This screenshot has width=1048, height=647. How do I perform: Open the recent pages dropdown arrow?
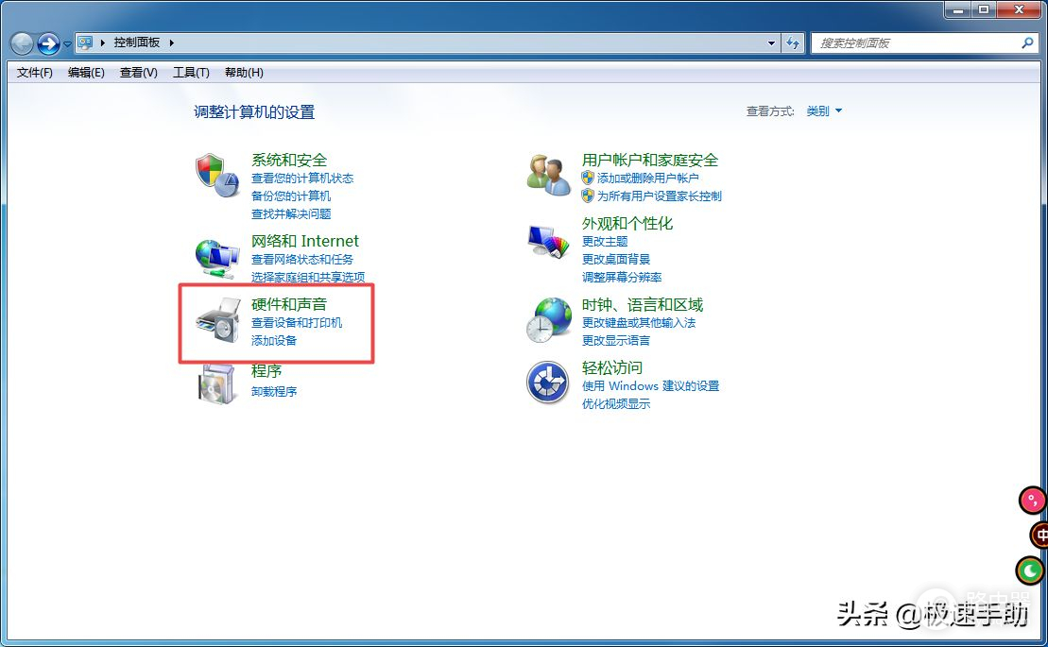tap(67, 44)
